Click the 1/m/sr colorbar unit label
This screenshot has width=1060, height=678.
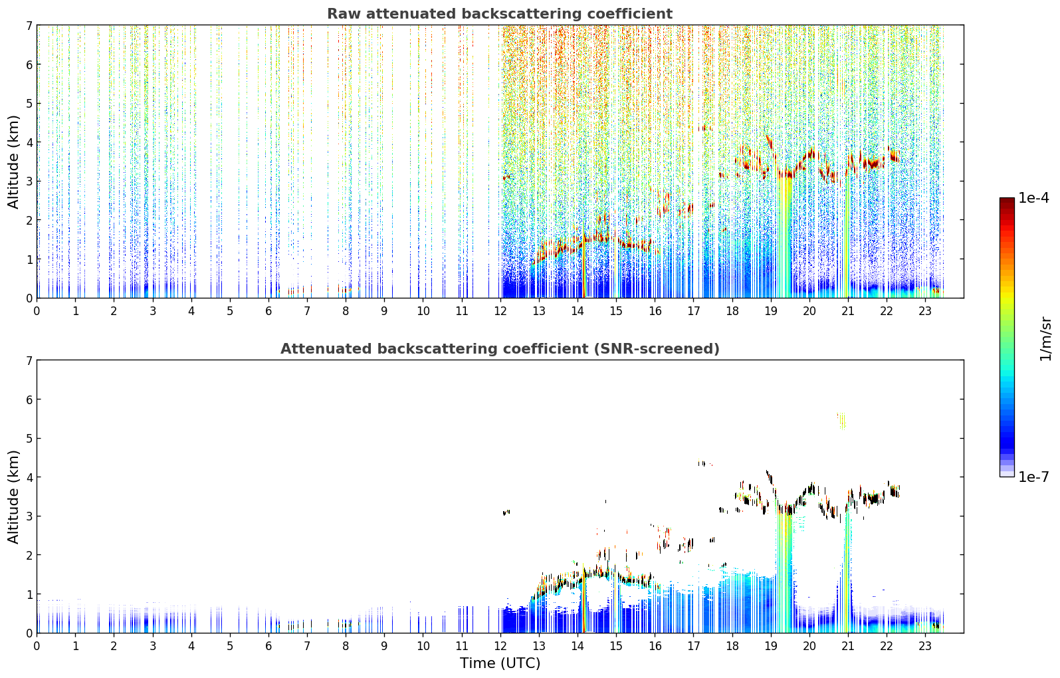click(x=1045, y=338)
